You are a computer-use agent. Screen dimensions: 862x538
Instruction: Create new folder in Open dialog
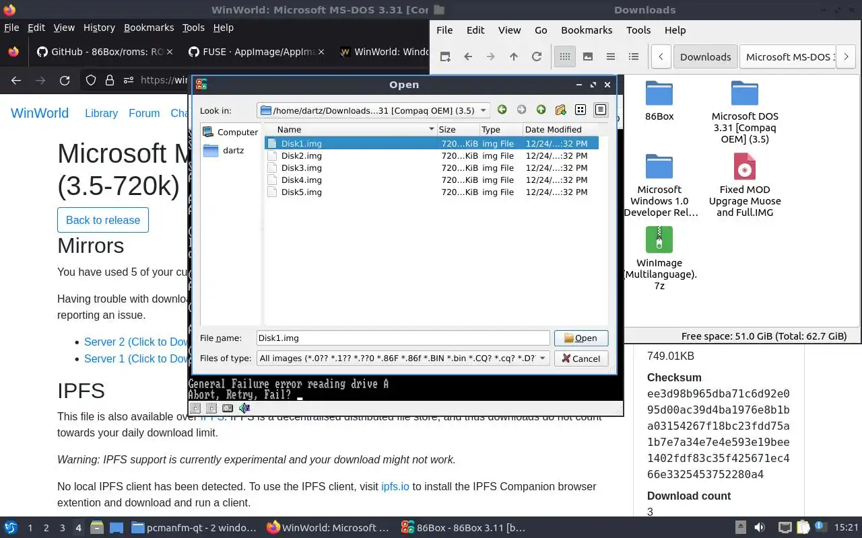(560, 110)
